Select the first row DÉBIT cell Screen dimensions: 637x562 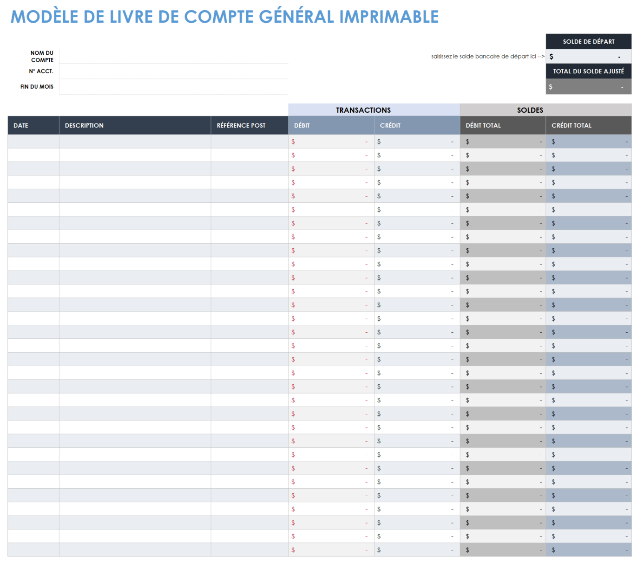point(331,142)
